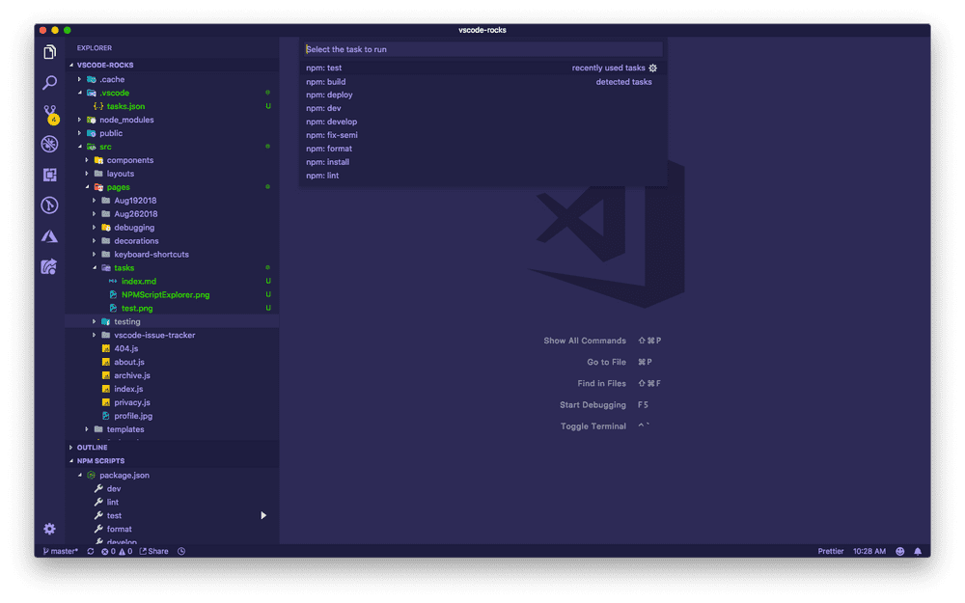Run the npm: build task
The width and height of the screenshot is (965, 603).
coord(328,81)
